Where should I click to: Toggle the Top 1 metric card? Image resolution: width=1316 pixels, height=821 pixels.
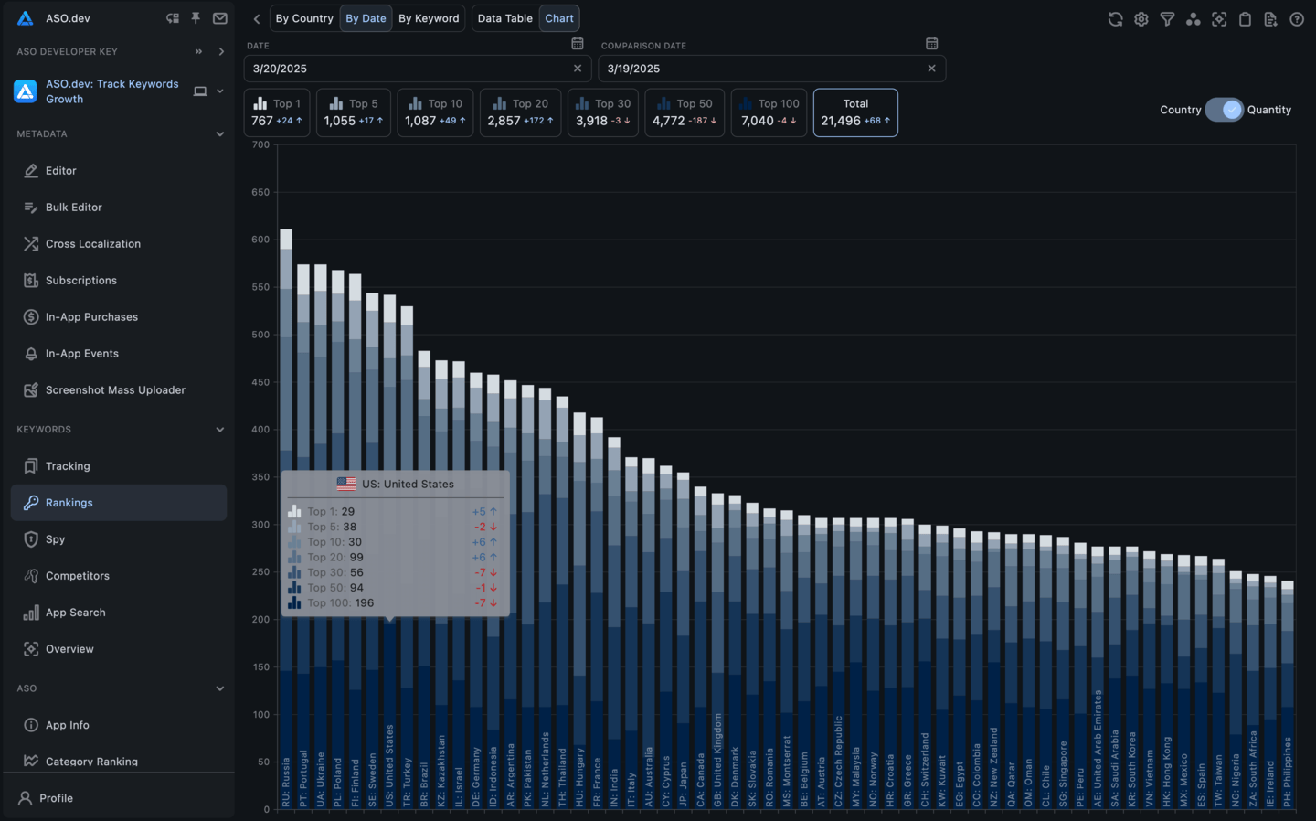coord(276,112)
